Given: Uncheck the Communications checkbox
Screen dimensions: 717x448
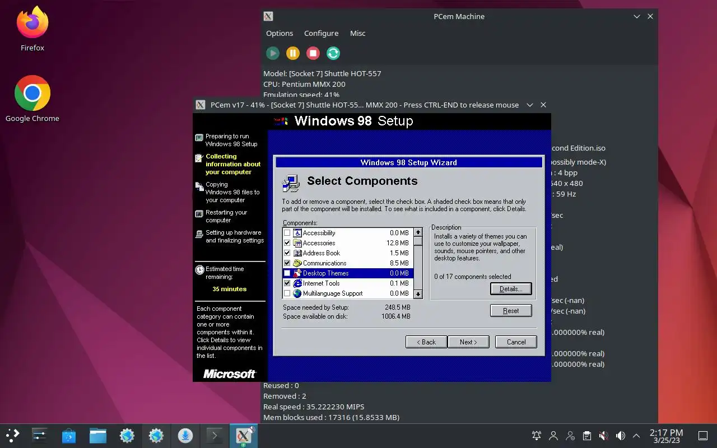Looking at the screenshot, I should [287, 263].
